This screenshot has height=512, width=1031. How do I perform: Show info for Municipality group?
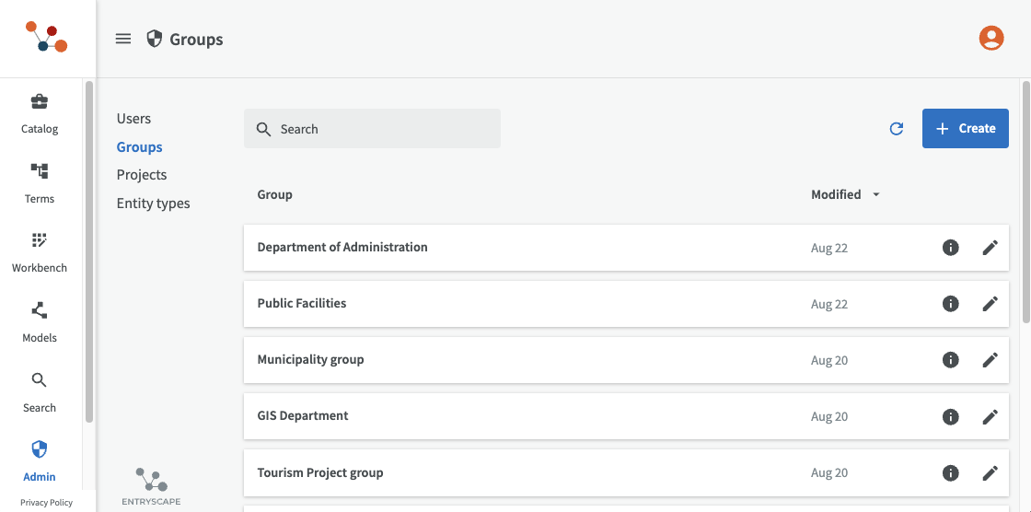pyautogui.click(x=951, y=360)
